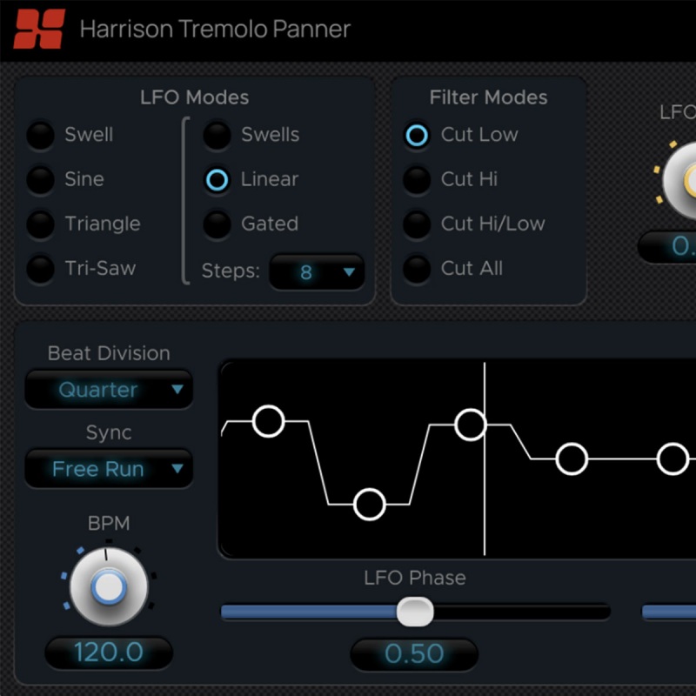Open the Steps dropdown showing 8
Image resolution: width=696 pixels, height=696 pixels.
(x=318, y=272)
